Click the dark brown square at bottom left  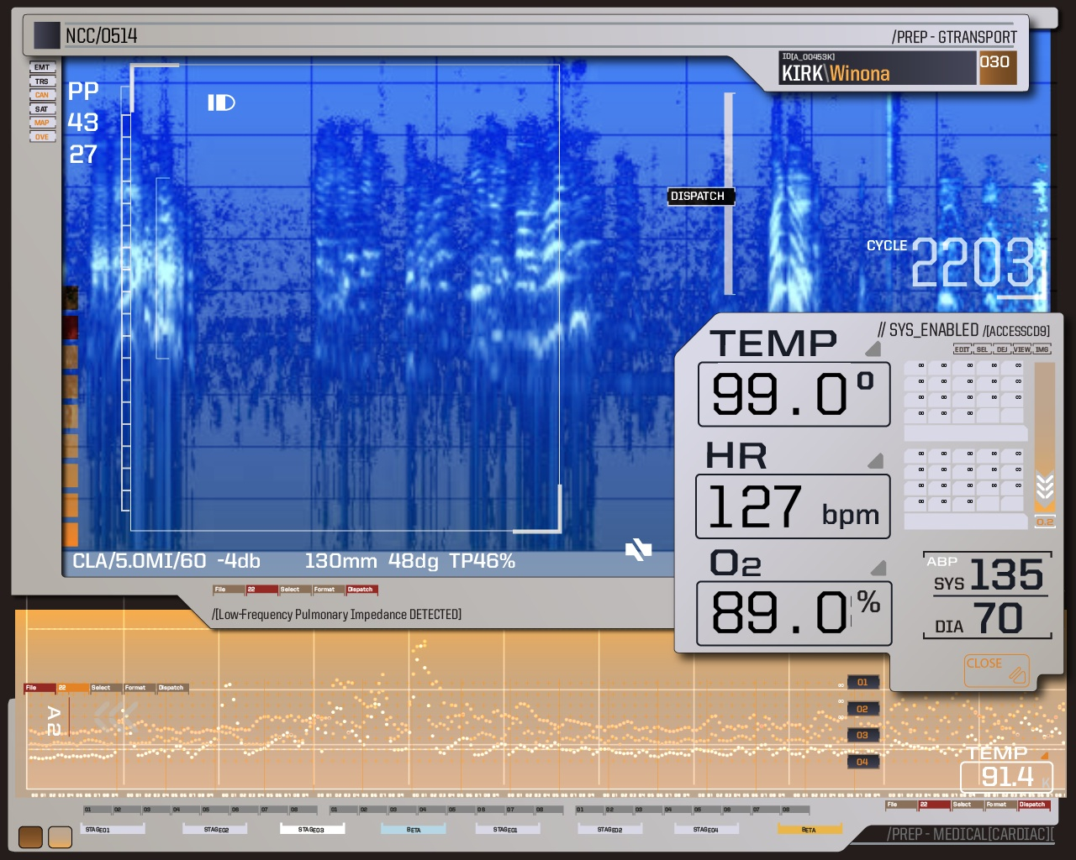pos(30,836)
